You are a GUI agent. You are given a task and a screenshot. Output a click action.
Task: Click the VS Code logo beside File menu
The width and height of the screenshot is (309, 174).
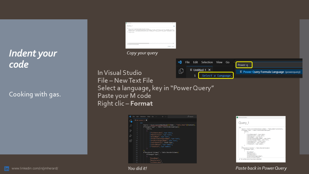180,62
